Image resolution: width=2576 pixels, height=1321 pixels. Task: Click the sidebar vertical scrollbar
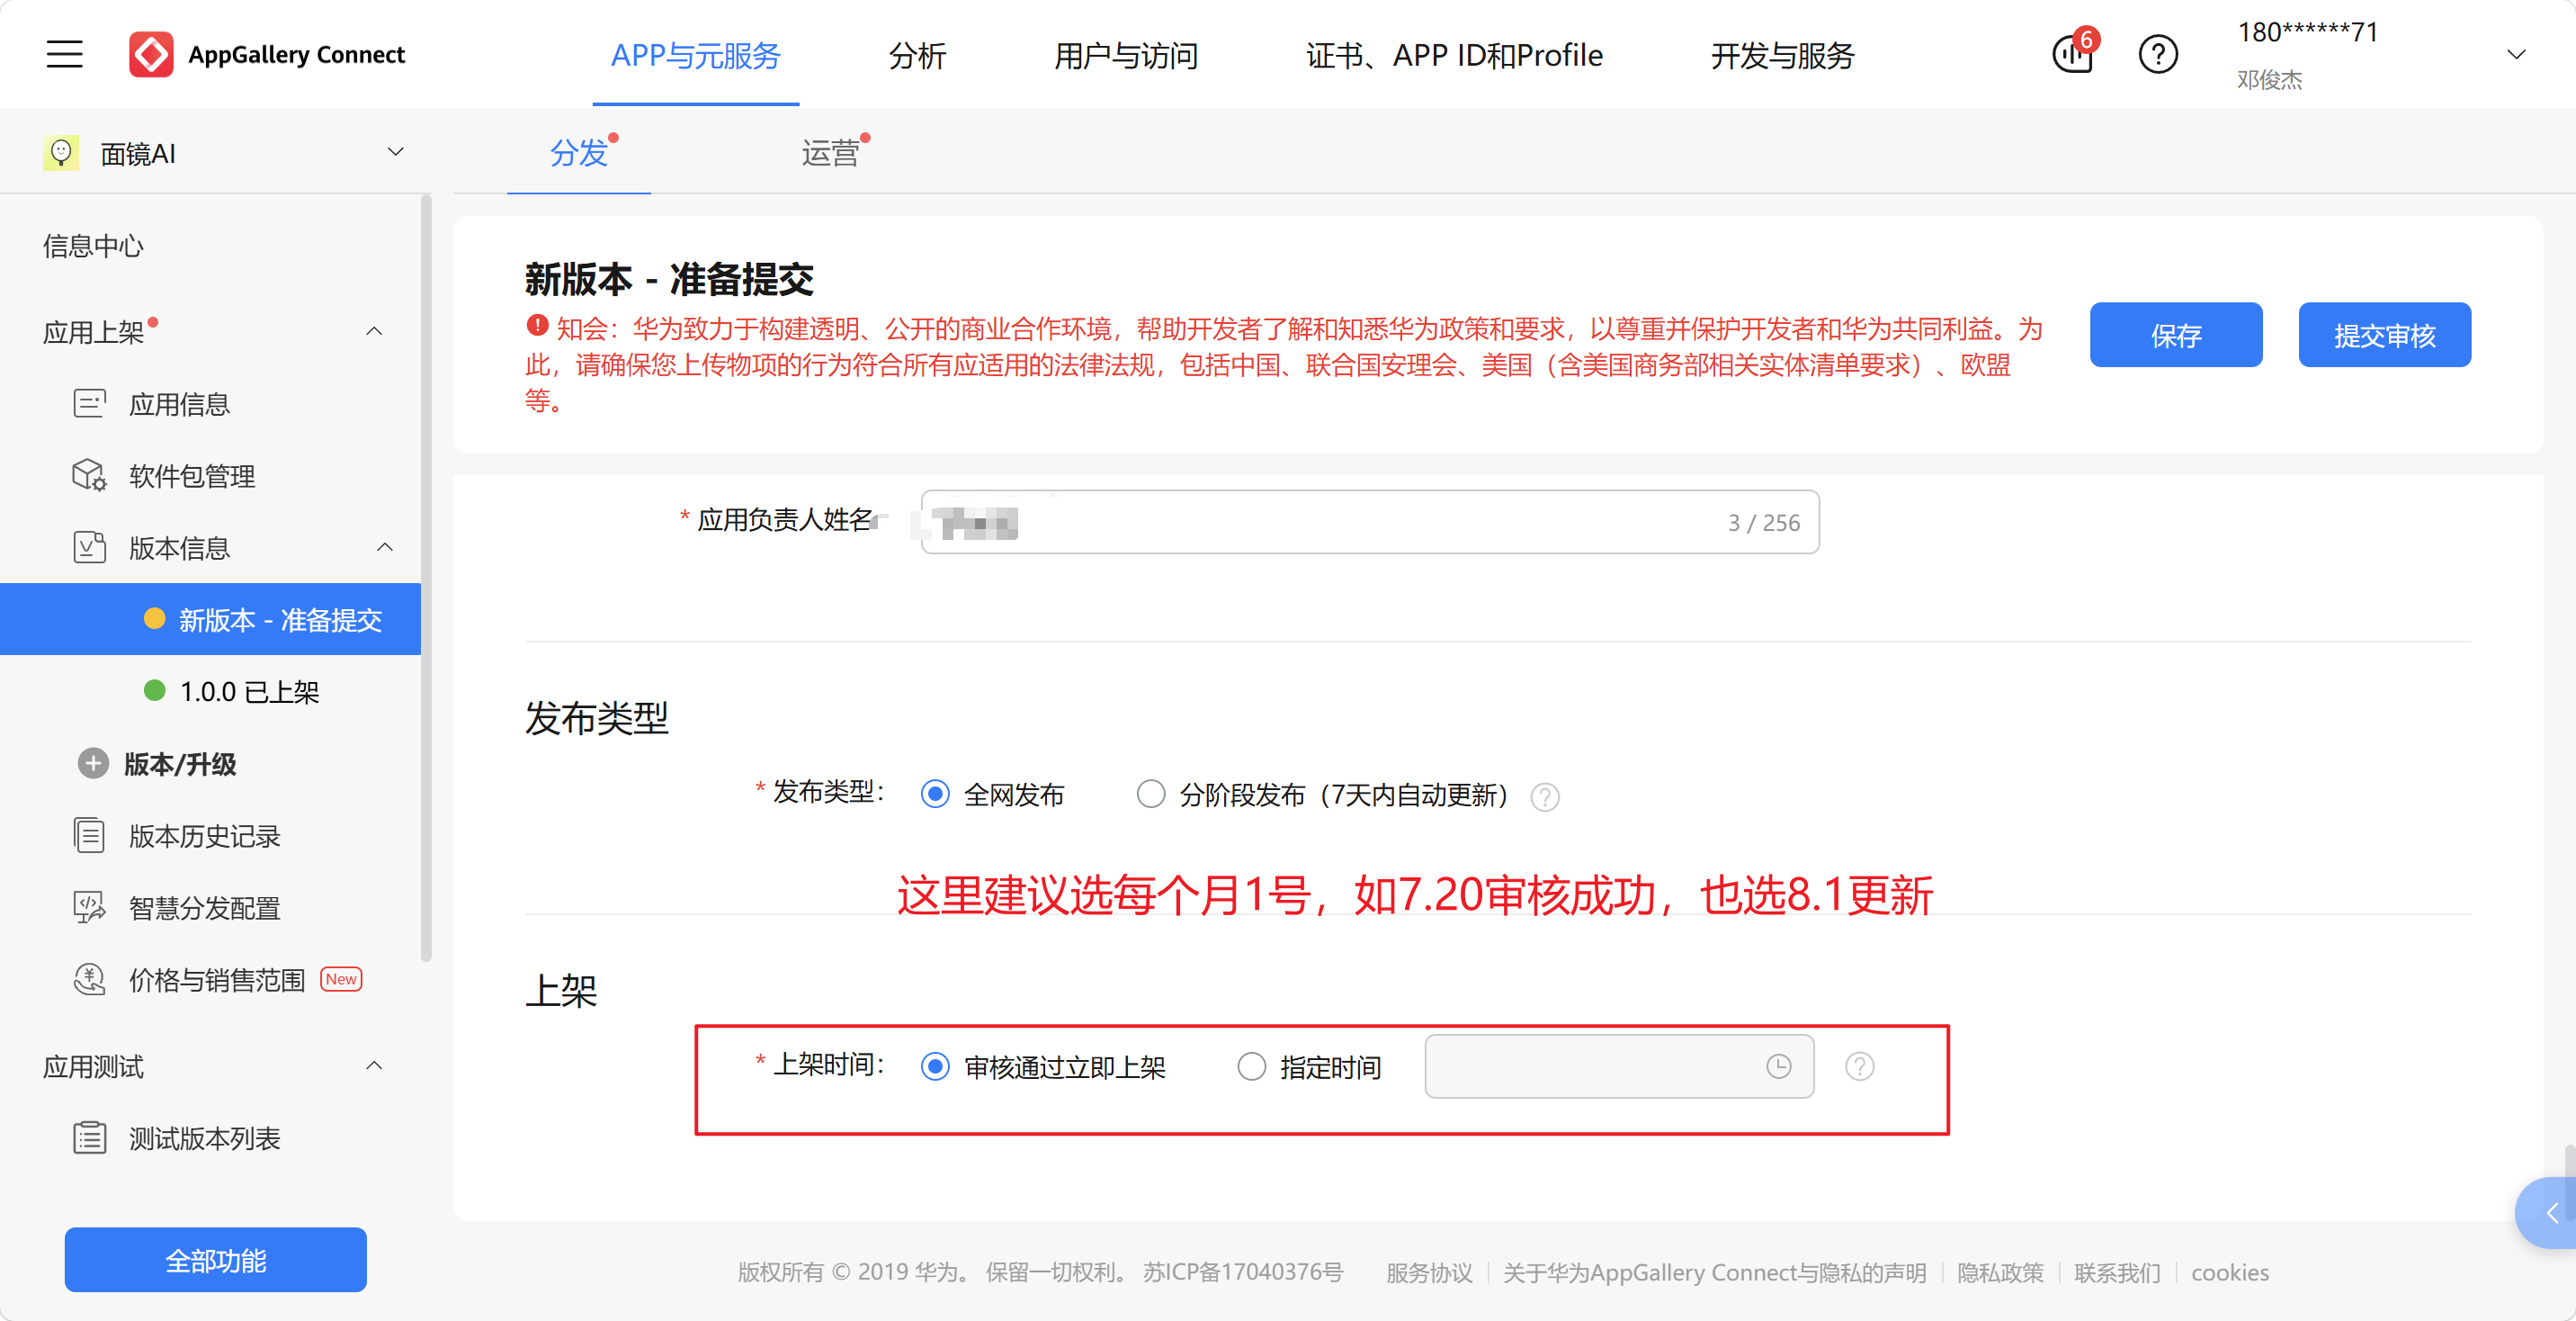427,579
